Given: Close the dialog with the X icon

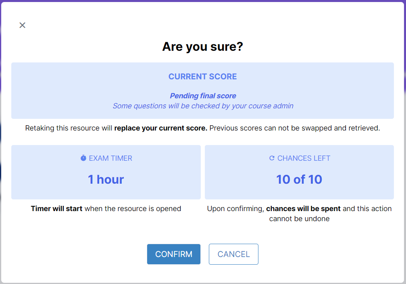Looking at the screenshot, I should point(23,25).
